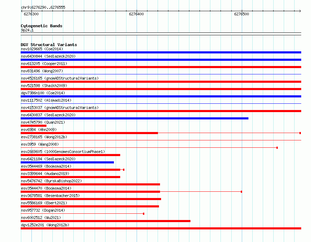Open the esv6984 (Ahn2009) label
The image size is (311, 242).
tap(39, 130)
